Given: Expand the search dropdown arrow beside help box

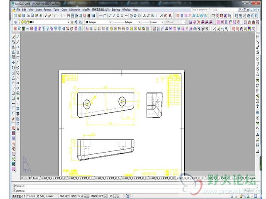Looking at the screenshot, I should pyautogui.click(x=242, y=10).
